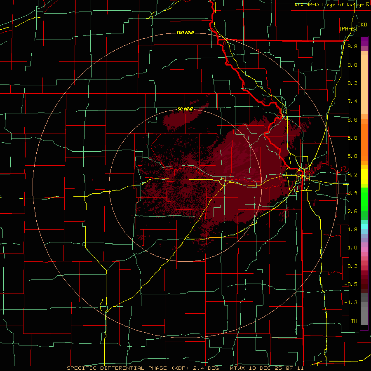The image size is (371, 371).
Task: Pick the orange segment of the color bar
Action: (364, 143)
